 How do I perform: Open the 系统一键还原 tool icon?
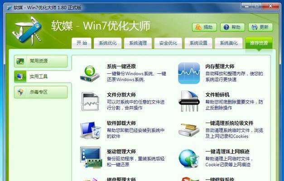point(90,74)
